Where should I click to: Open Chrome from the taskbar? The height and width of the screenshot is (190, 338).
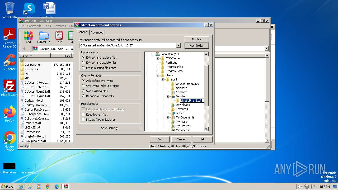click(48, 187)
